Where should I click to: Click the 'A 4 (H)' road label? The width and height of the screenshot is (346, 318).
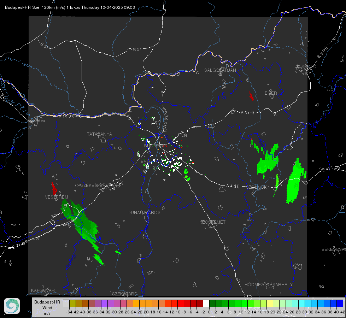(233, 186)
